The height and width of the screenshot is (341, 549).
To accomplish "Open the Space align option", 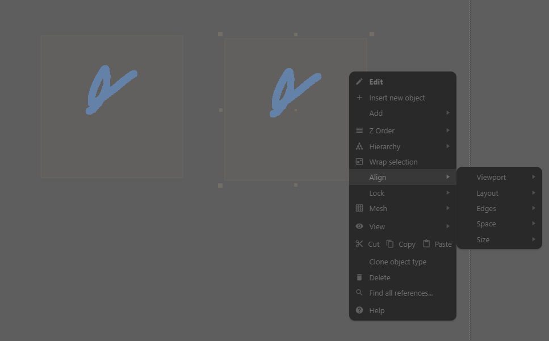I will click(500, 224).
